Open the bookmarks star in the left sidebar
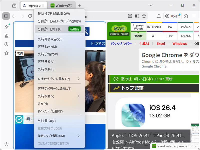This screenshot has height=150, width=200. (6, 53)
